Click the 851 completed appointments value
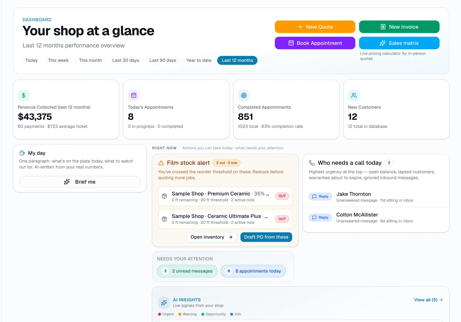Viewport: 461px width, 322px height. (x=245, y=117)
